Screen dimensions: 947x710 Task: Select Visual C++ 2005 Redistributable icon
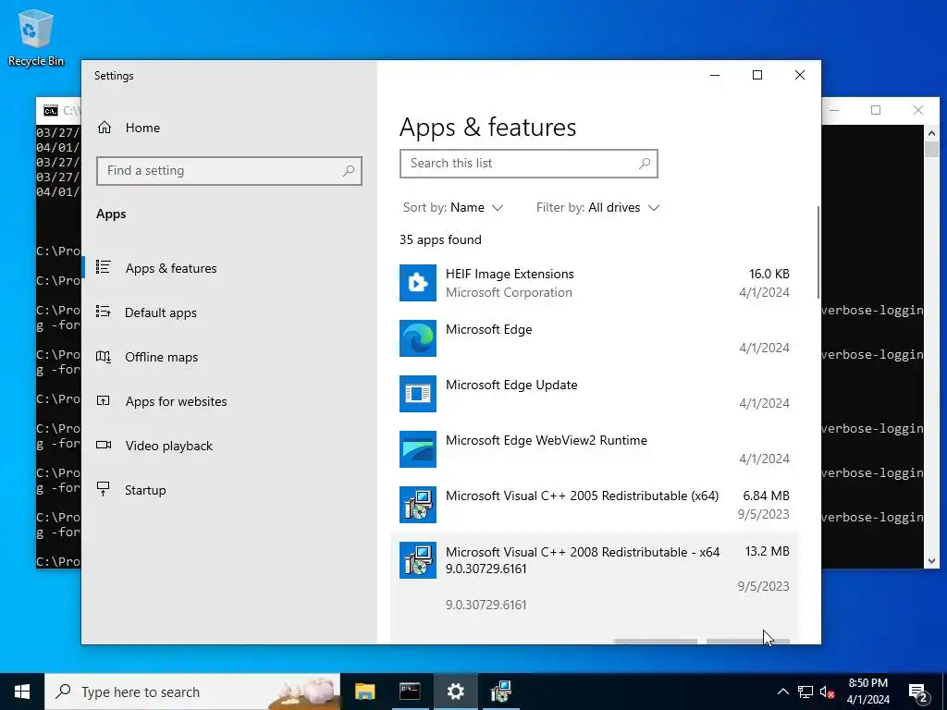coord(418,505)
